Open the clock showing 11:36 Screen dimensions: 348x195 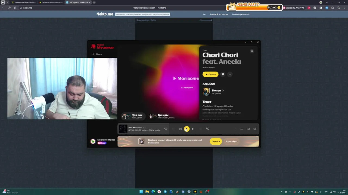341,192
